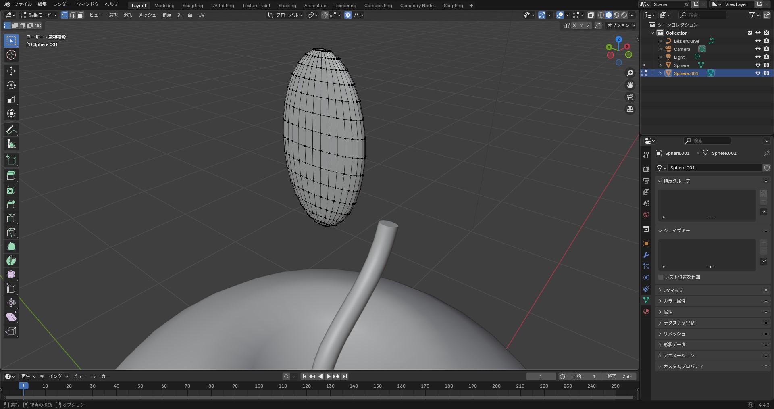774x409 pixels.
Task: Toggle camera view icon in viewport
Action: pyautogui.click(x=630, y=97)
